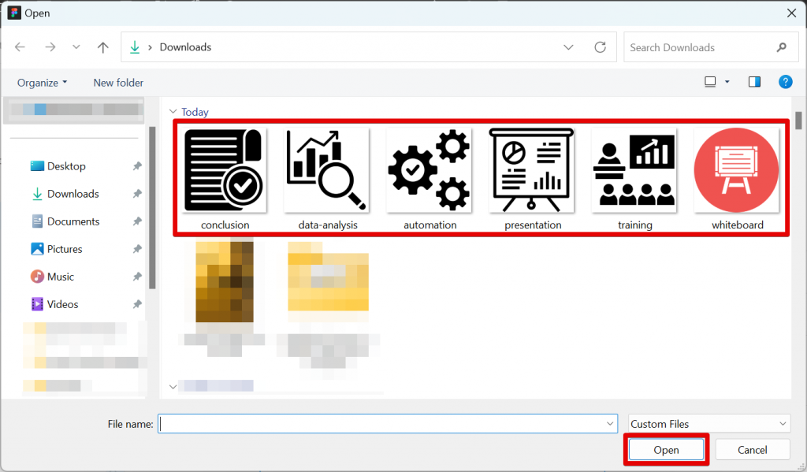807x472 pixels.
Task: Open Help using the blue question mark icon
Action: (x=785, y=81)
